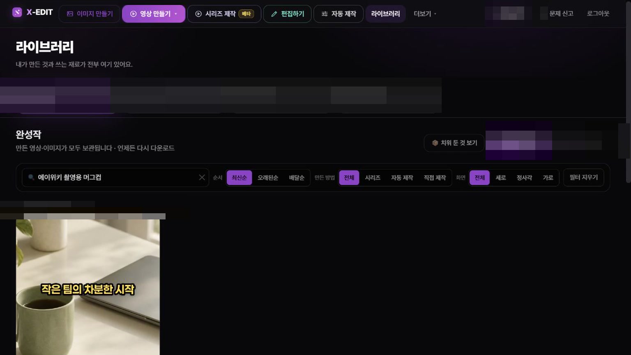This screenshot has width=631, height=355.
Task: Click the X-EDIT logo icon
Action: (17, 12)
